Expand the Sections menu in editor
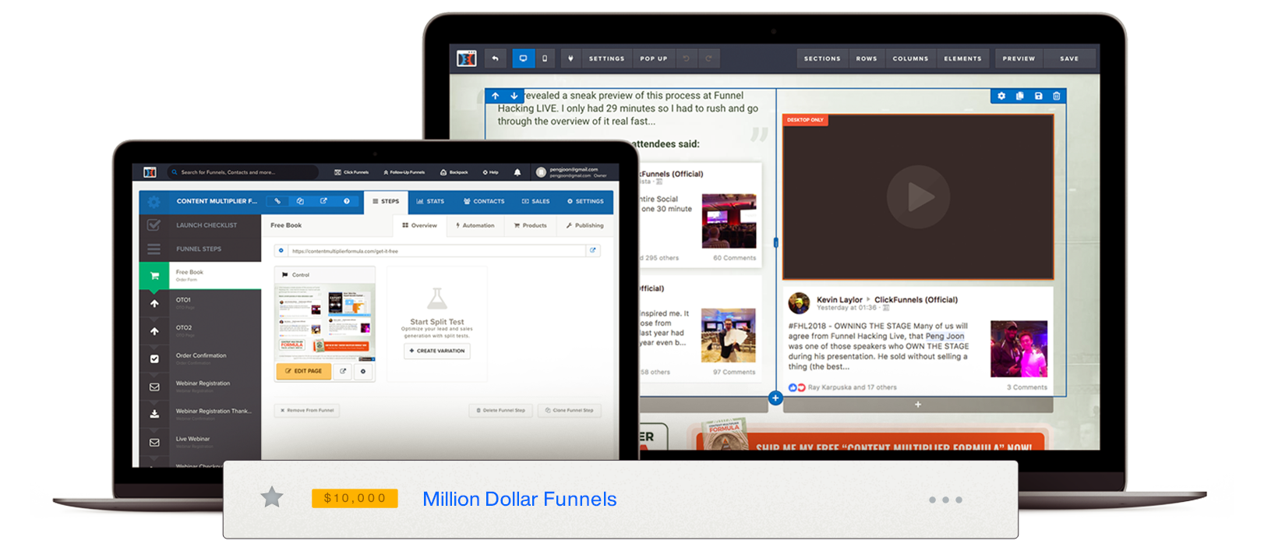 [x=822, y=58]
